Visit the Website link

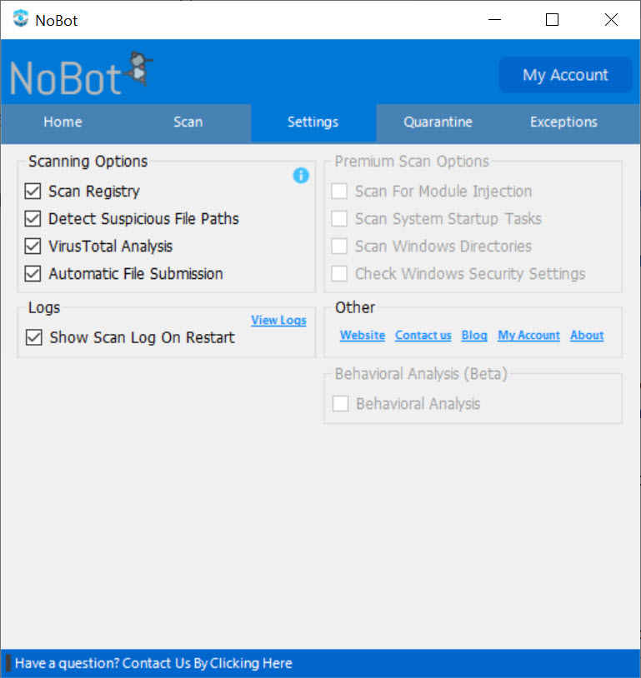363,335
